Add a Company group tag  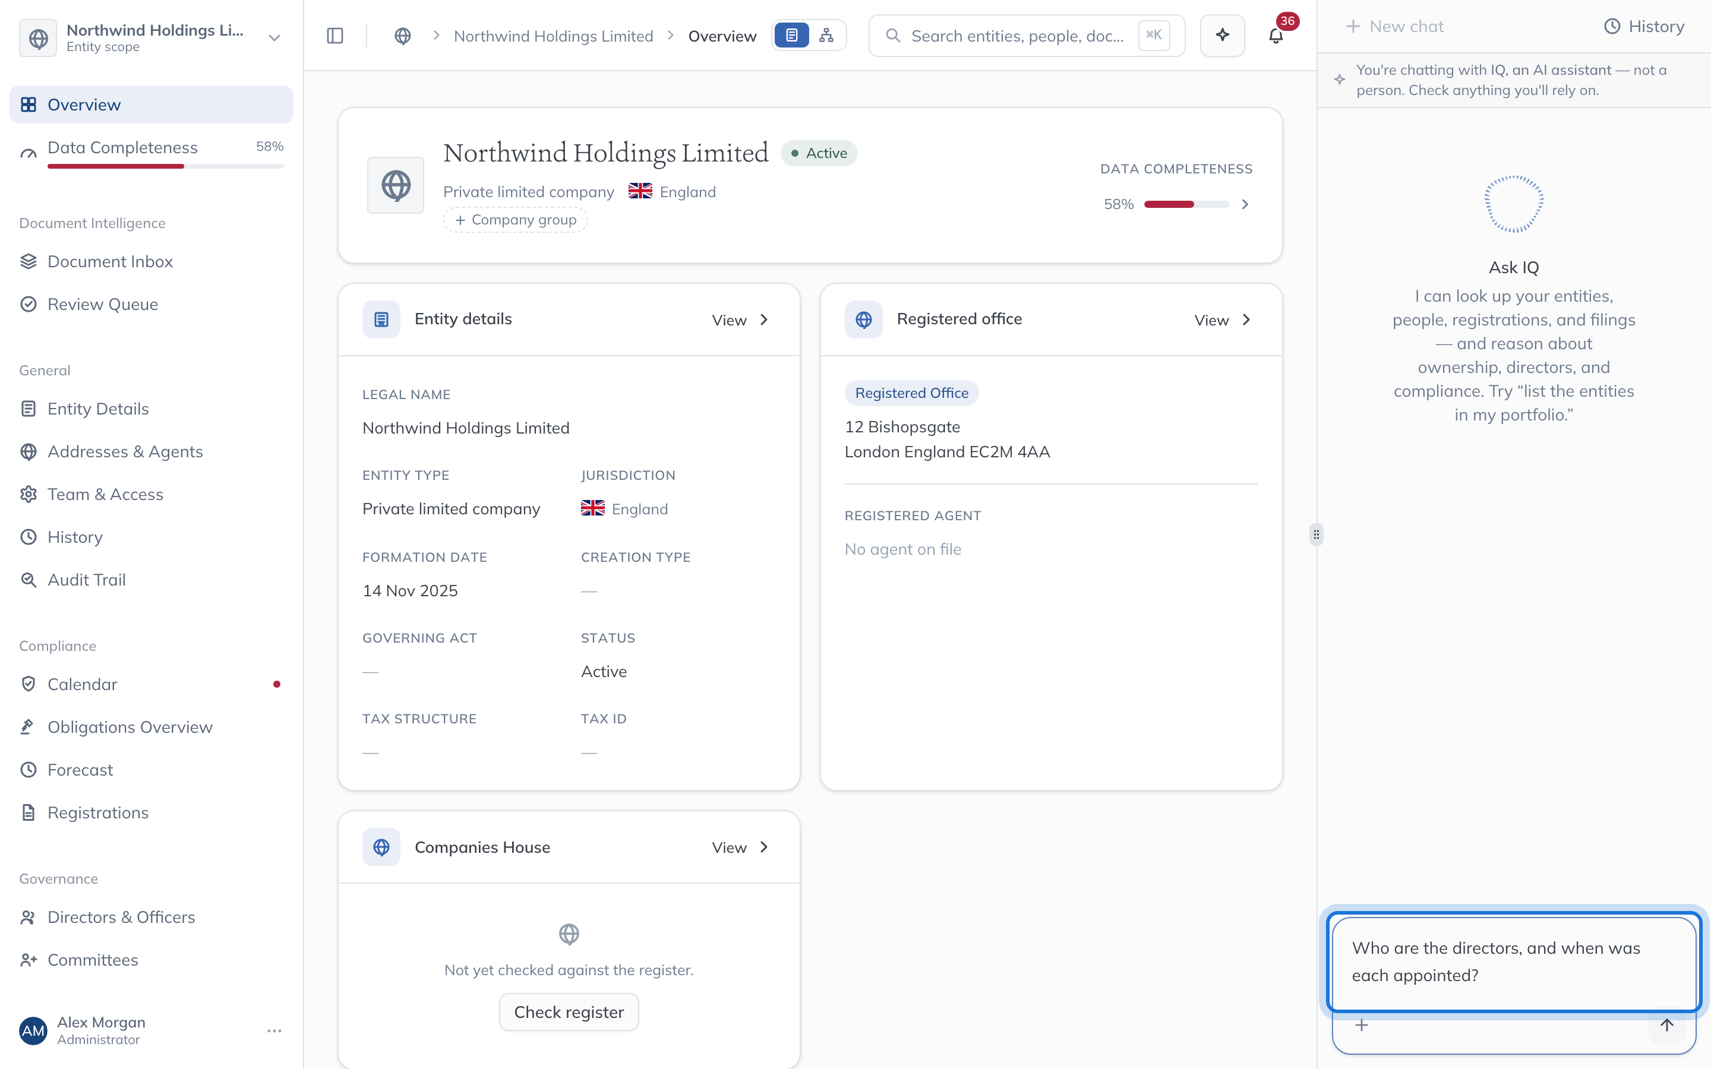516,220
